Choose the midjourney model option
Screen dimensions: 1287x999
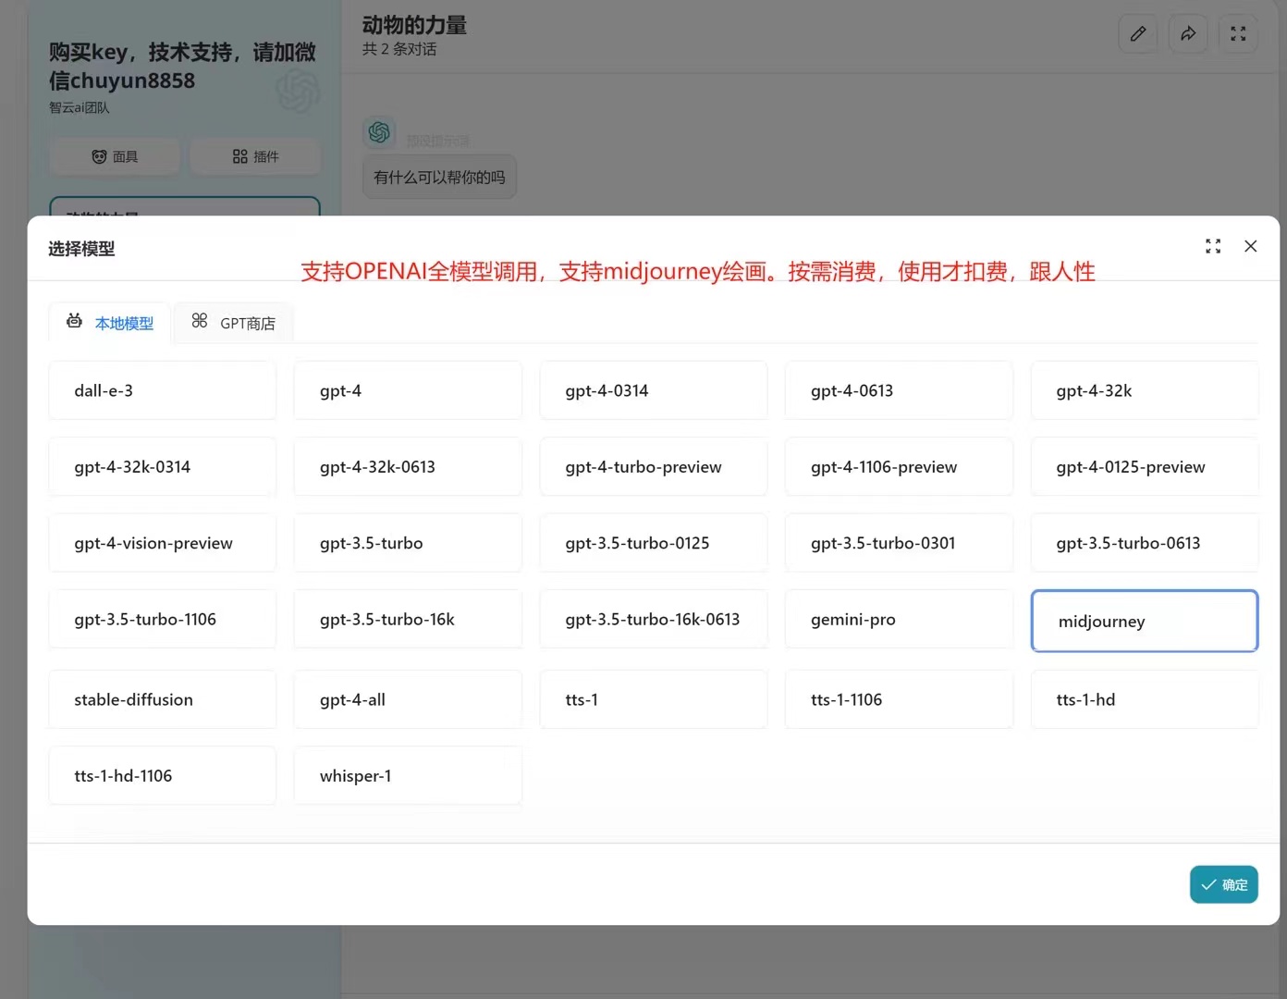tap(1144, 621)
